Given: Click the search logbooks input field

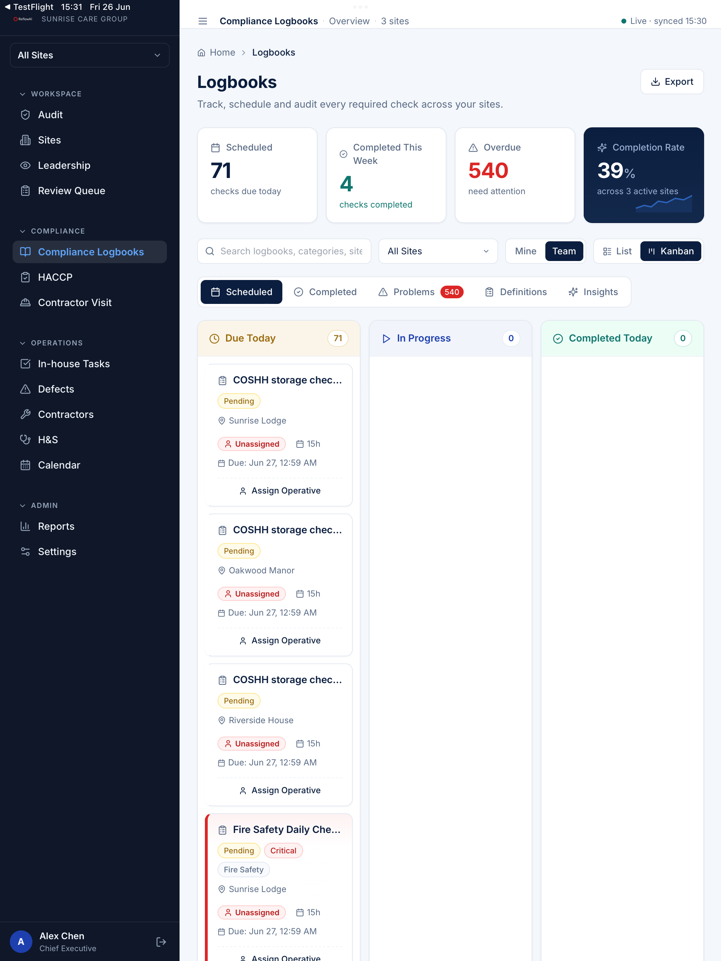Looking at the screenshot, I should (x=284, y=251).
